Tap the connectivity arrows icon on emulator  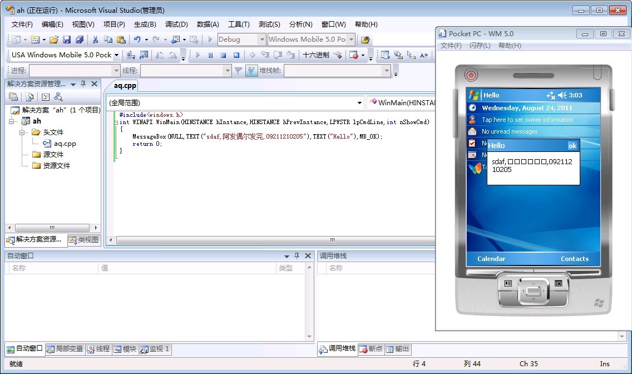[551, 95]
